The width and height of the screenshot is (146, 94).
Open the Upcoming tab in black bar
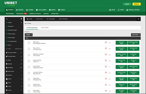click(51, 19)
